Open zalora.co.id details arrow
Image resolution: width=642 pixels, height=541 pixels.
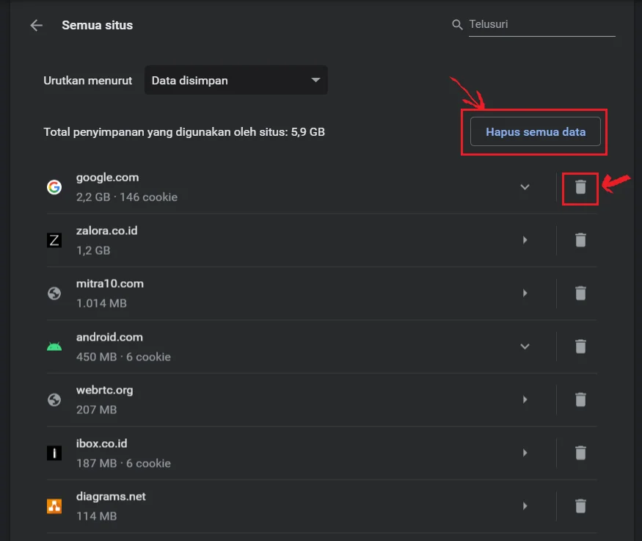[525, 240]
